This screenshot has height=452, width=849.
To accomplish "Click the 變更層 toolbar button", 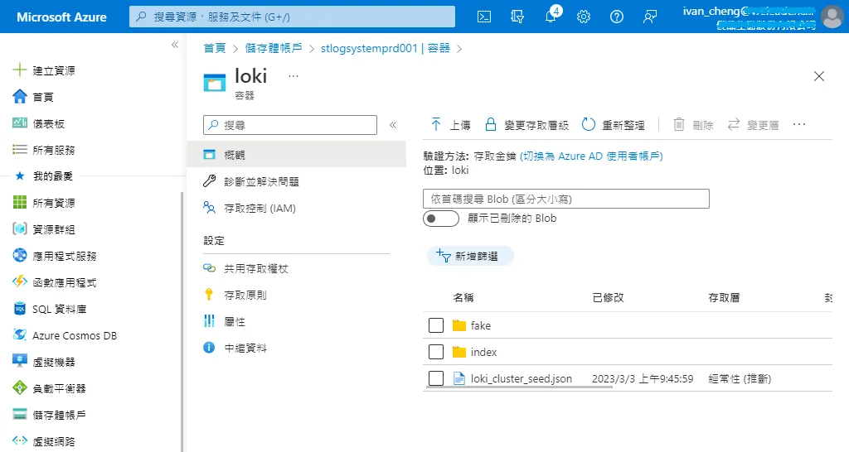I will click(753, 125).
